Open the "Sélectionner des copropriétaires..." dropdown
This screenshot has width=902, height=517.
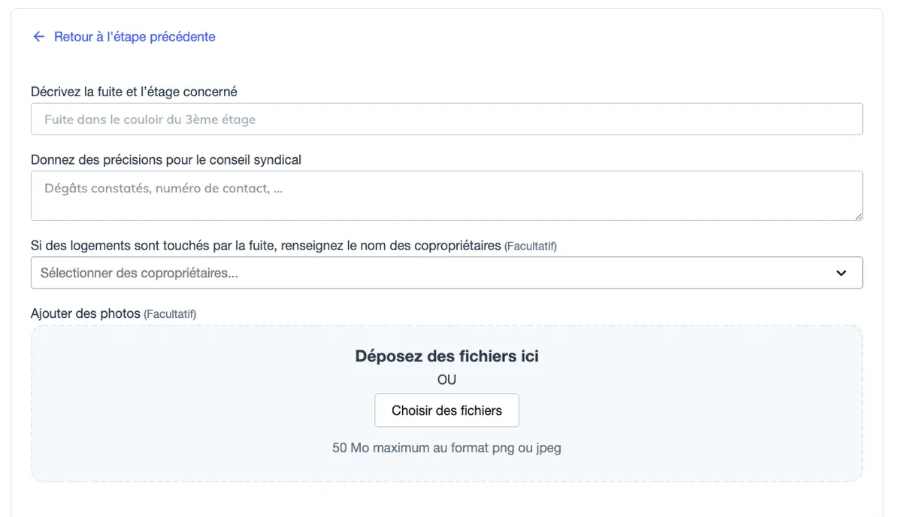[x=436, y=273]
